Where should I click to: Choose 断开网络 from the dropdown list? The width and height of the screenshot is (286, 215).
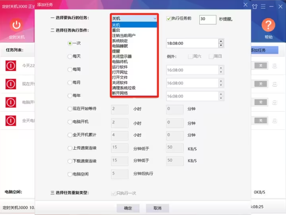coord(134,93)
